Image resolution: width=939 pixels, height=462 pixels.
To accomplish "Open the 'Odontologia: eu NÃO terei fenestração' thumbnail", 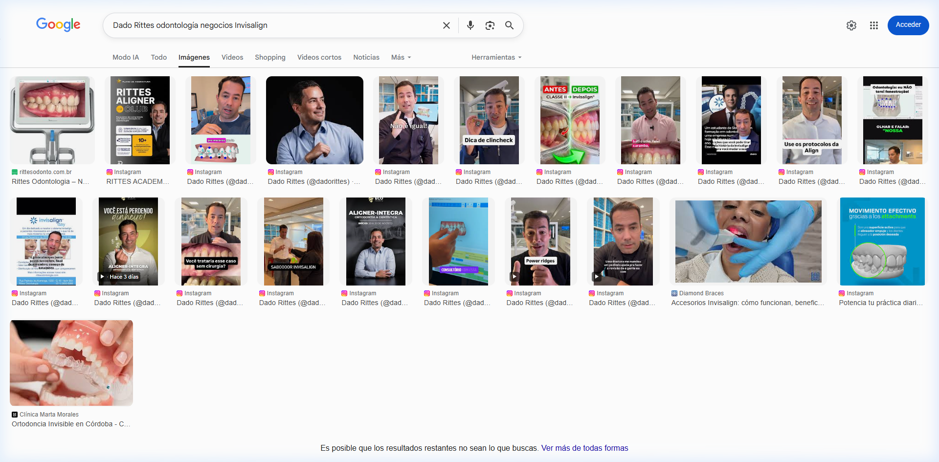I will [x=893, y=120].
